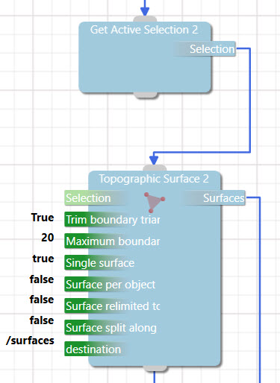Select the Topographic Surface 2 node title

(154, 179)
